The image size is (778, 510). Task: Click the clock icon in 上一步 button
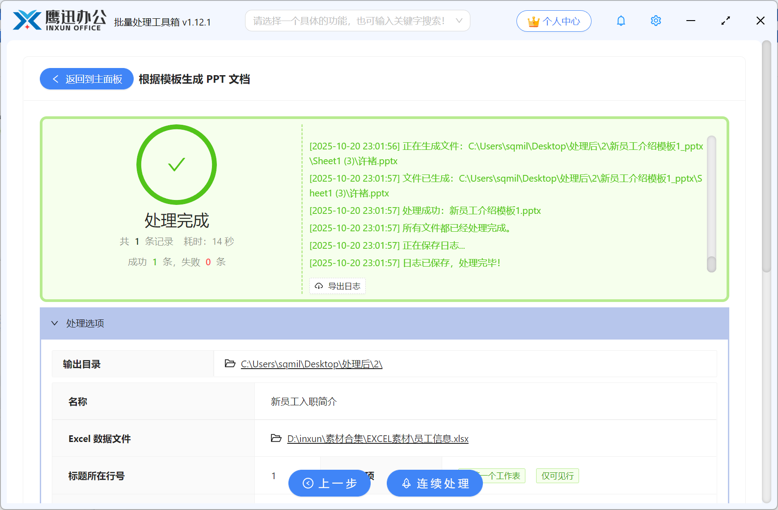click(307, 484)
